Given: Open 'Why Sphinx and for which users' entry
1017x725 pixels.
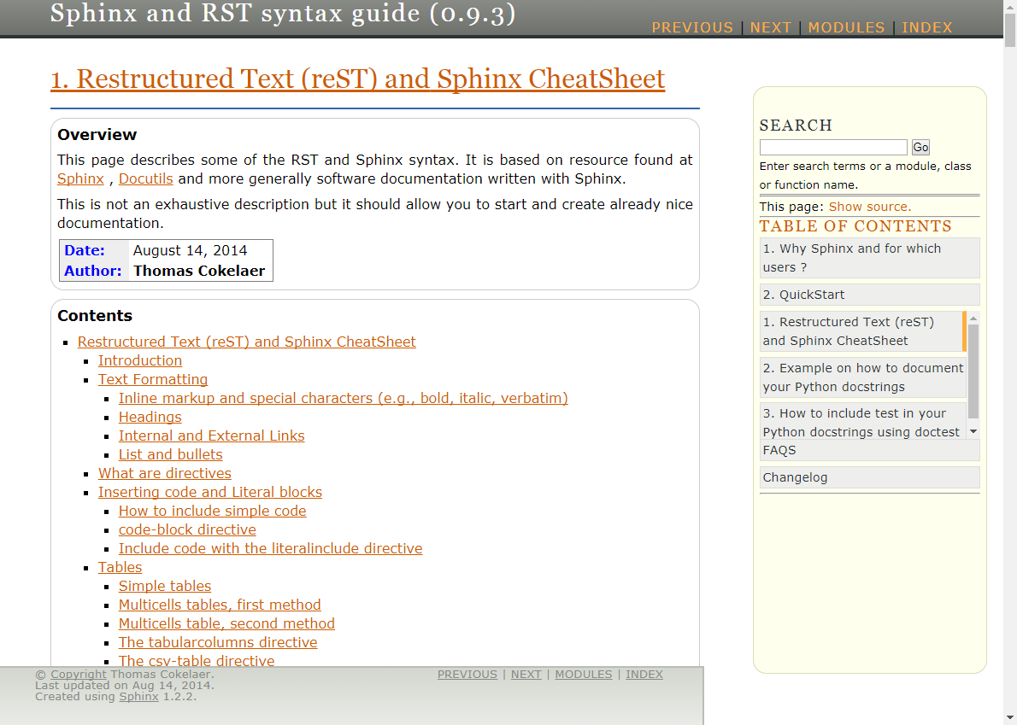Looking at the screenshot, I should pos(851,258).
